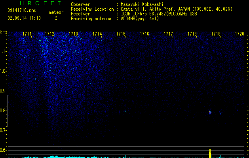The height and width of the screenshot is (158, 249).
Task: Click the 1720 time marker
Action: 239,34
